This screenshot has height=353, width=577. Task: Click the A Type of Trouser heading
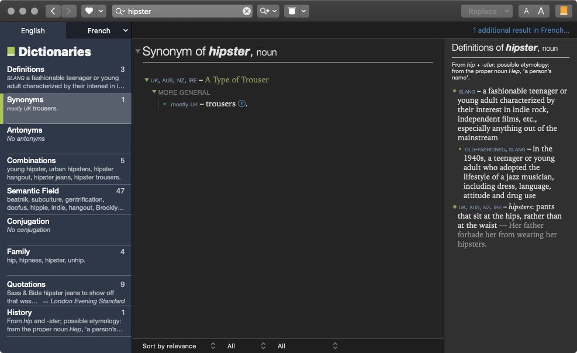[x=237, y=80]
